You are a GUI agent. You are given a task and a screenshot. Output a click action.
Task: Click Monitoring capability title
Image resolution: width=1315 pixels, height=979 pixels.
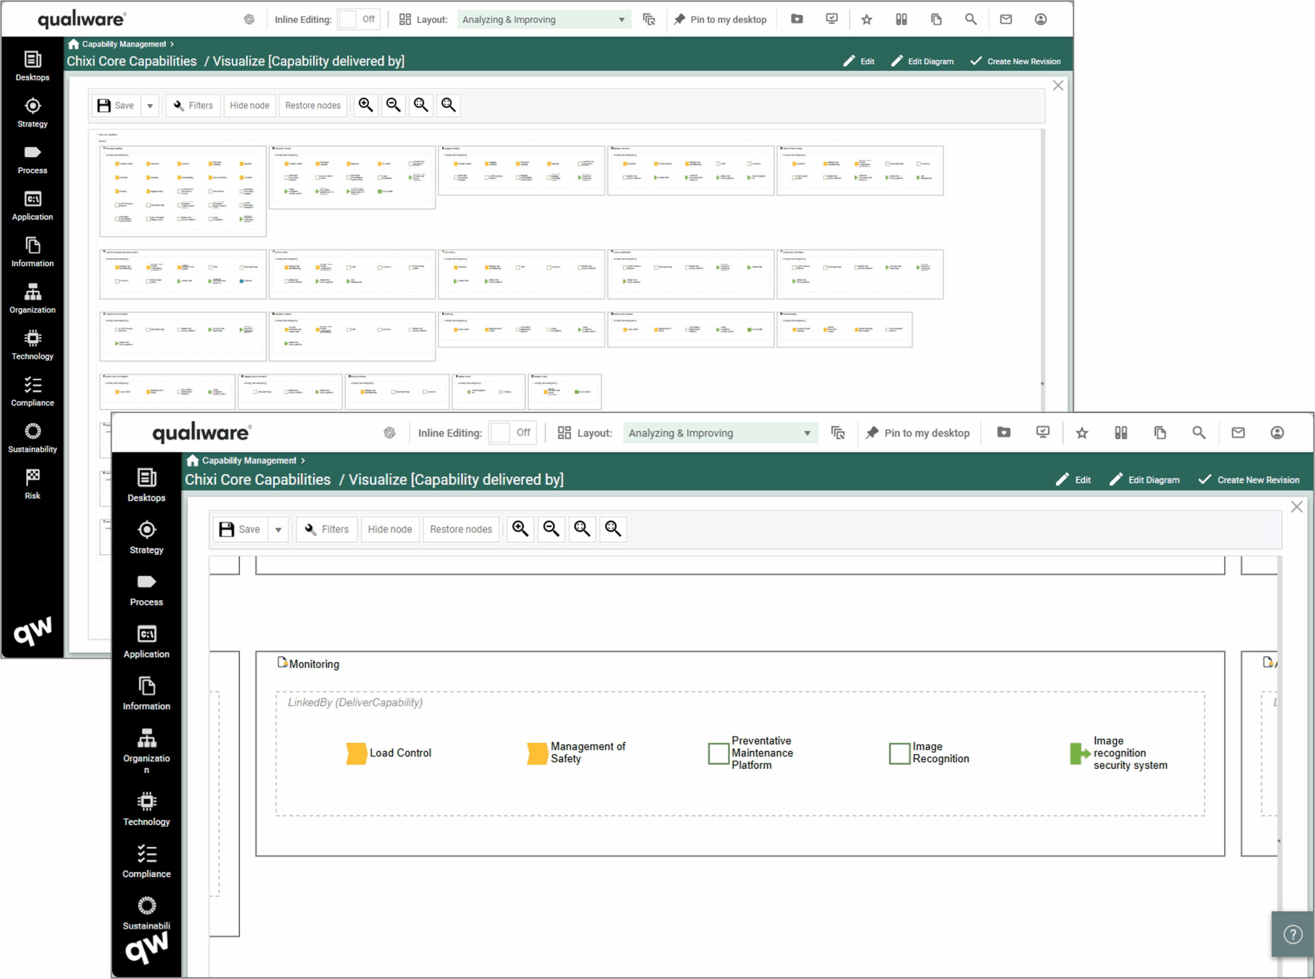314,664
